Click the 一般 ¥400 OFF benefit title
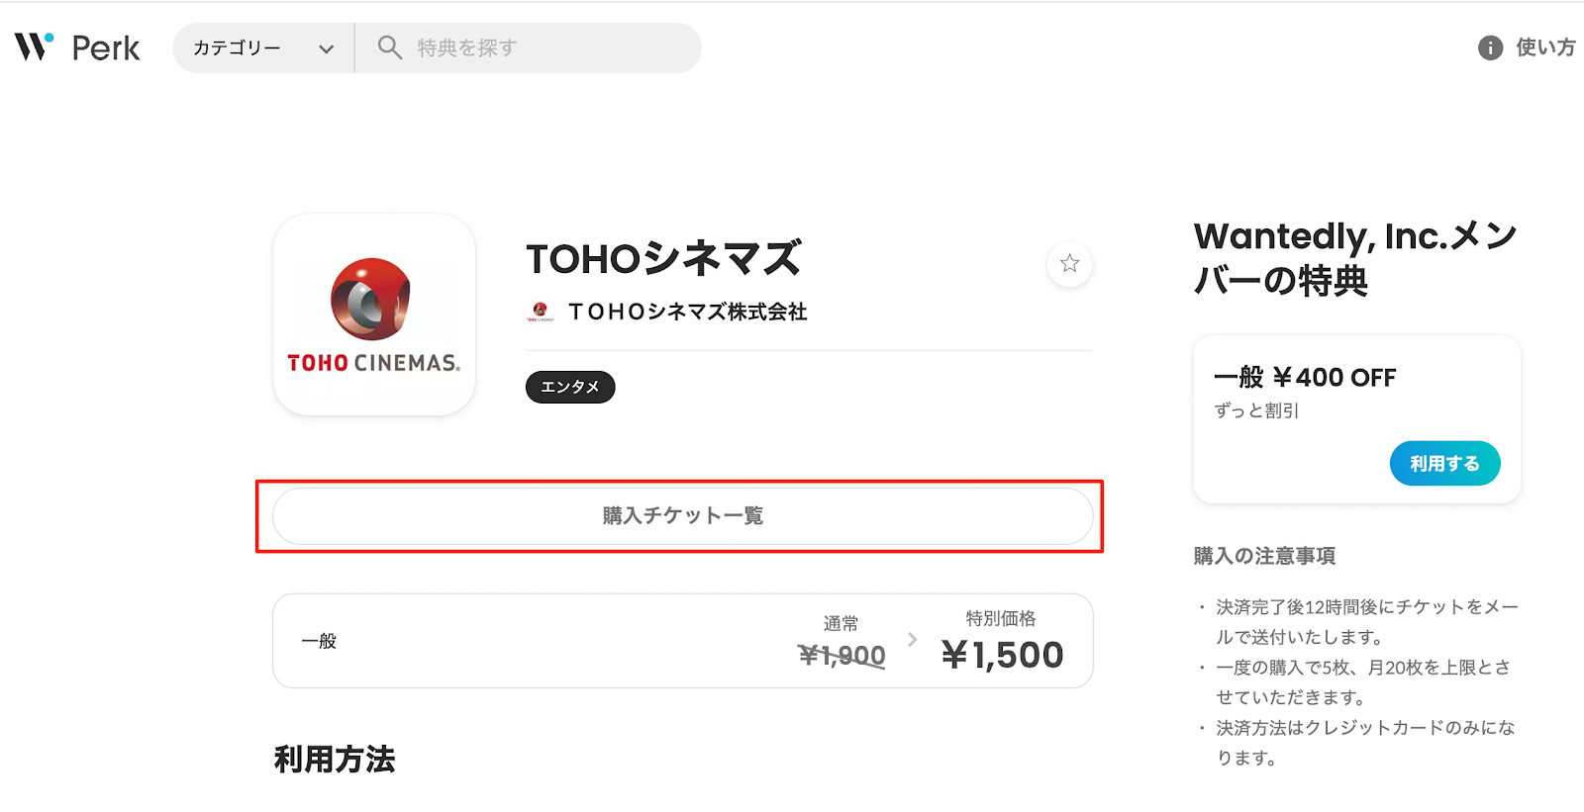 [1305, 377]
